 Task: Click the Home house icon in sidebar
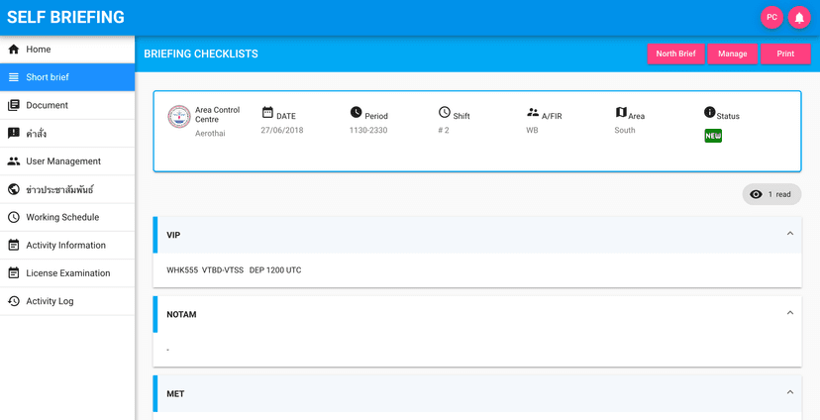point(14,50)
